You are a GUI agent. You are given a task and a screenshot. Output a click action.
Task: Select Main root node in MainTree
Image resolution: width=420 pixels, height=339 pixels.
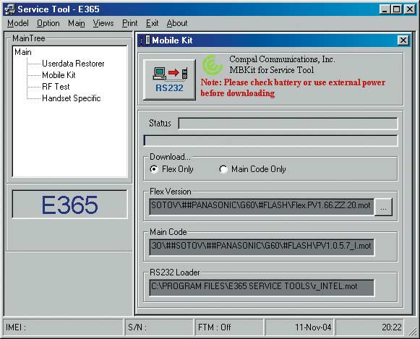pos(23,52)
